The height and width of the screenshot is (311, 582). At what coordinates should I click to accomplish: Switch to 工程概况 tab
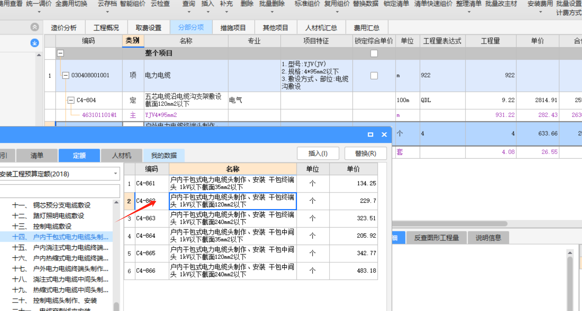(106, 28)
